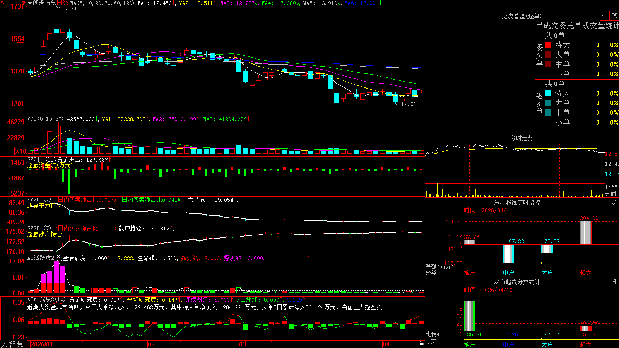Click the 大智慧 logo in the bottom-left corner

coord(12,344)
